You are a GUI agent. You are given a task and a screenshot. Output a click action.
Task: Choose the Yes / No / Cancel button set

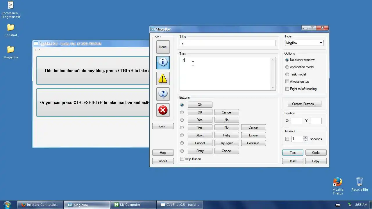point(182,127)
